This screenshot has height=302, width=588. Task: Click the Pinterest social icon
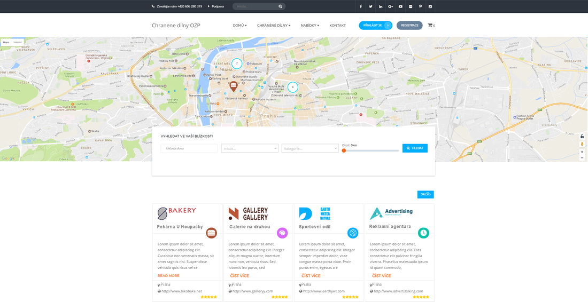[420, 6]
